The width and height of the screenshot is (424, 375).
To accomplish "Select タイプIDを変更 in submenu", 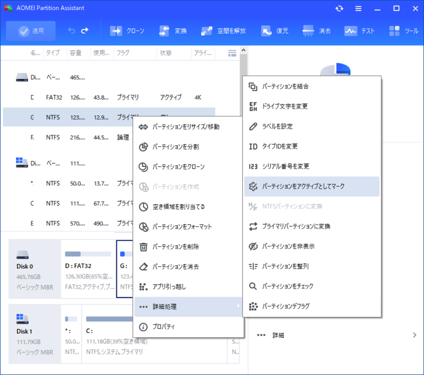I will tap(312, 146).
